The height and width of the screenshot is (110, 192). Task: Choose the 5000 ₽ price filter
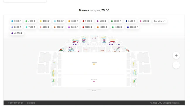coord(87,21)
